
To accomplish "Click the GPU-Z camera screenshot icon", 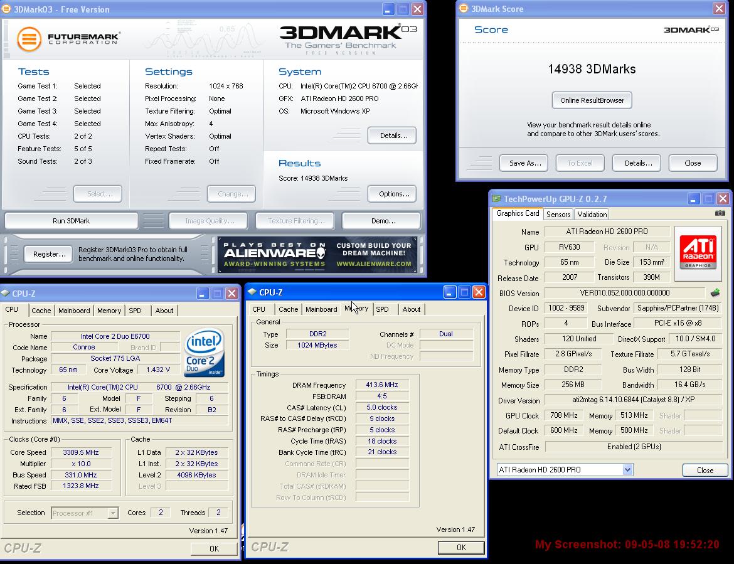I will 720,213.
